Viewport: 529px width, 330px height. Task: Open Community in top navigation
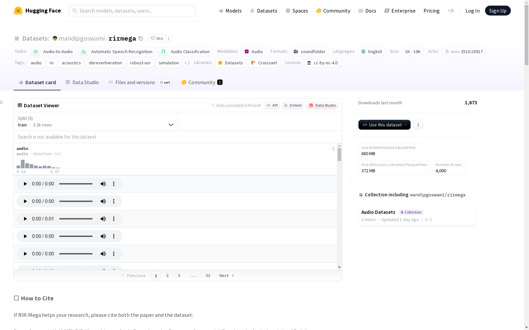coord(333,11)
